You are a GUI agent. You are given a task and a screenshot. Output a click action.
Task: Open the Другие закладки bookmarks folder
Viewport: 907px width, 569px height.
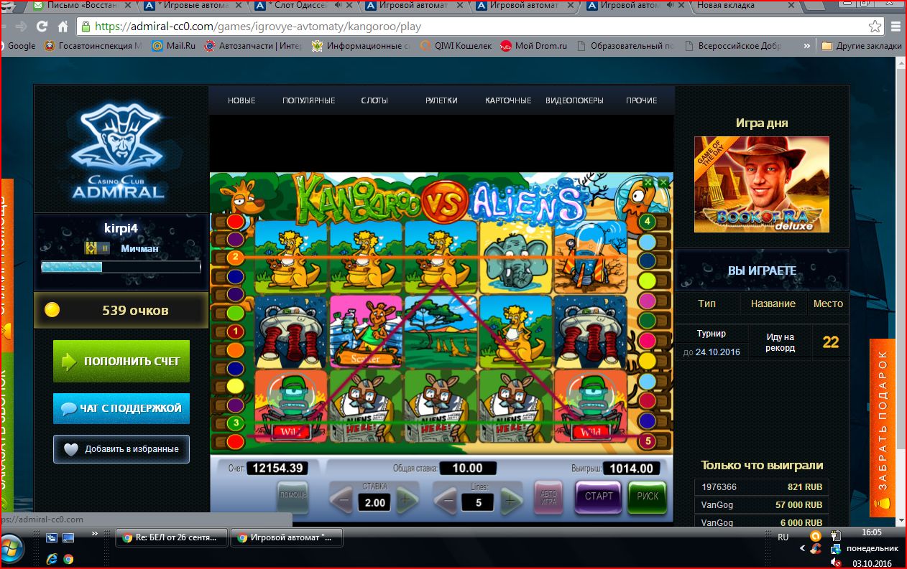[861, 46]
